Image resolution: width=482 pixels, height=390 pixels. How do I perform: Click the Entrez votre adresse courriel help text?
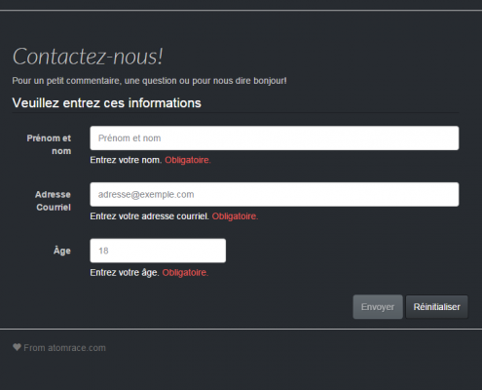pyautogui.click(x=149, y=216)
